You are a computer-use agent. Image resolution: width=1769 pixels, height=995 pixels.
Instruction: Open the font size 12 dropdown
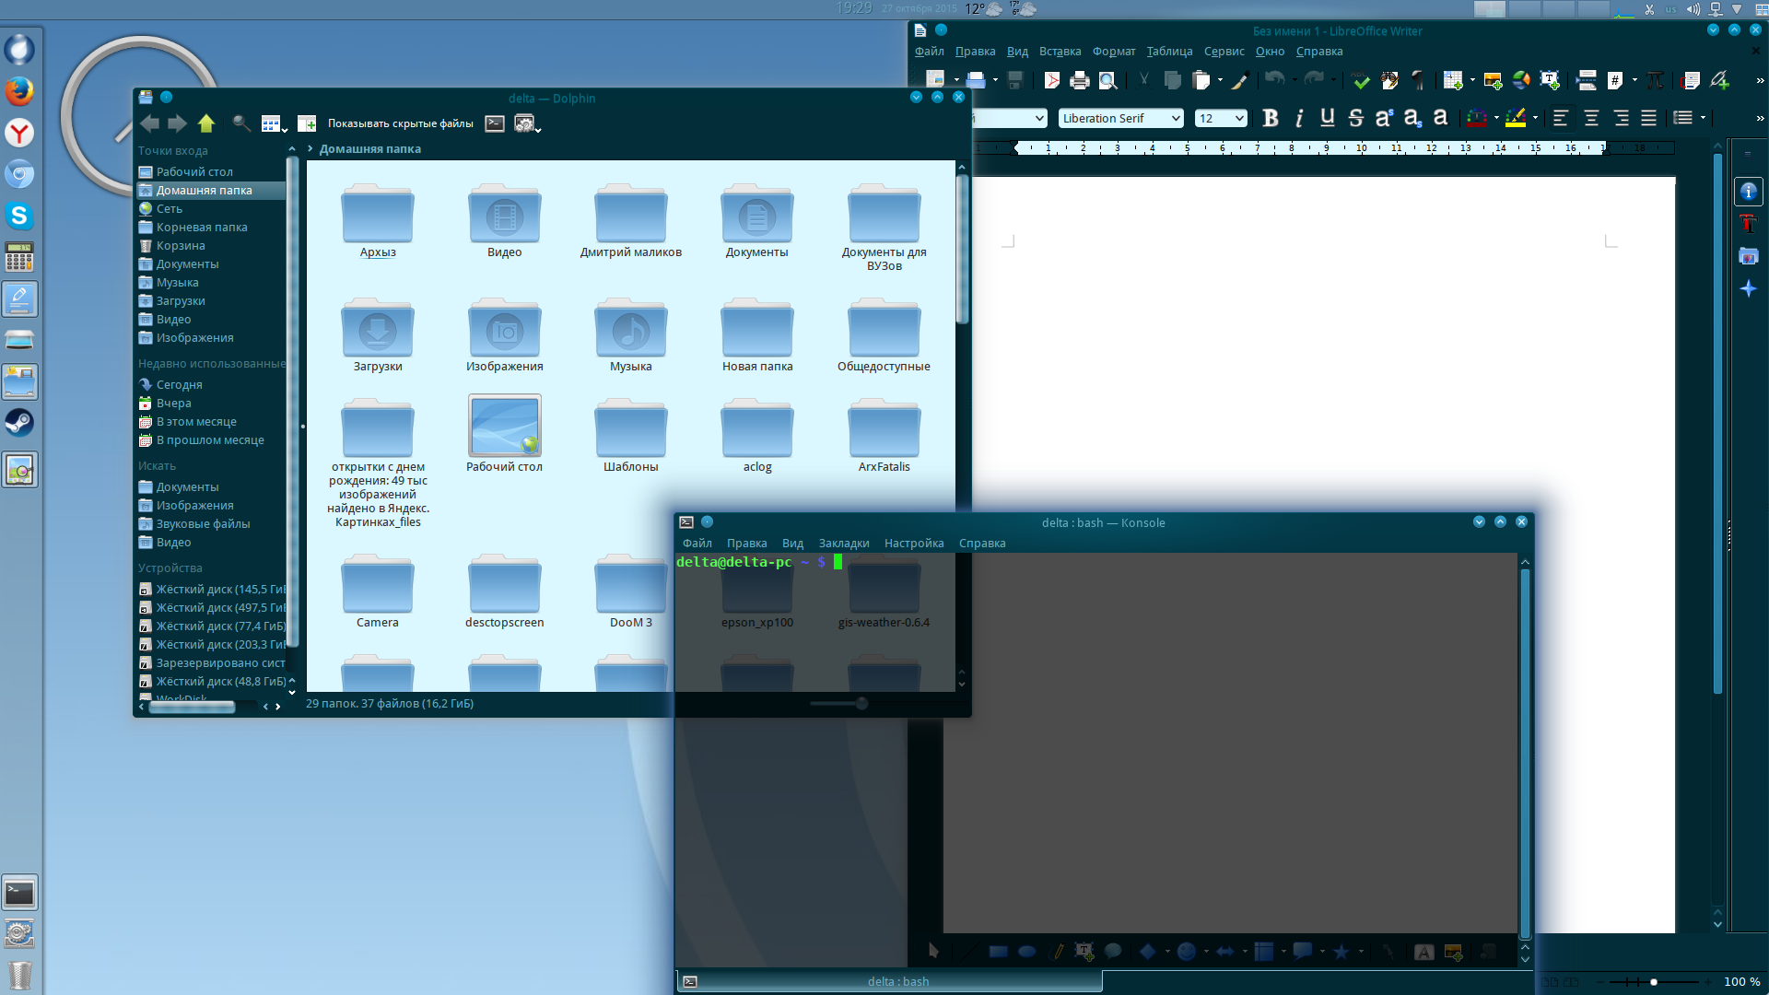coord(1239,118)
